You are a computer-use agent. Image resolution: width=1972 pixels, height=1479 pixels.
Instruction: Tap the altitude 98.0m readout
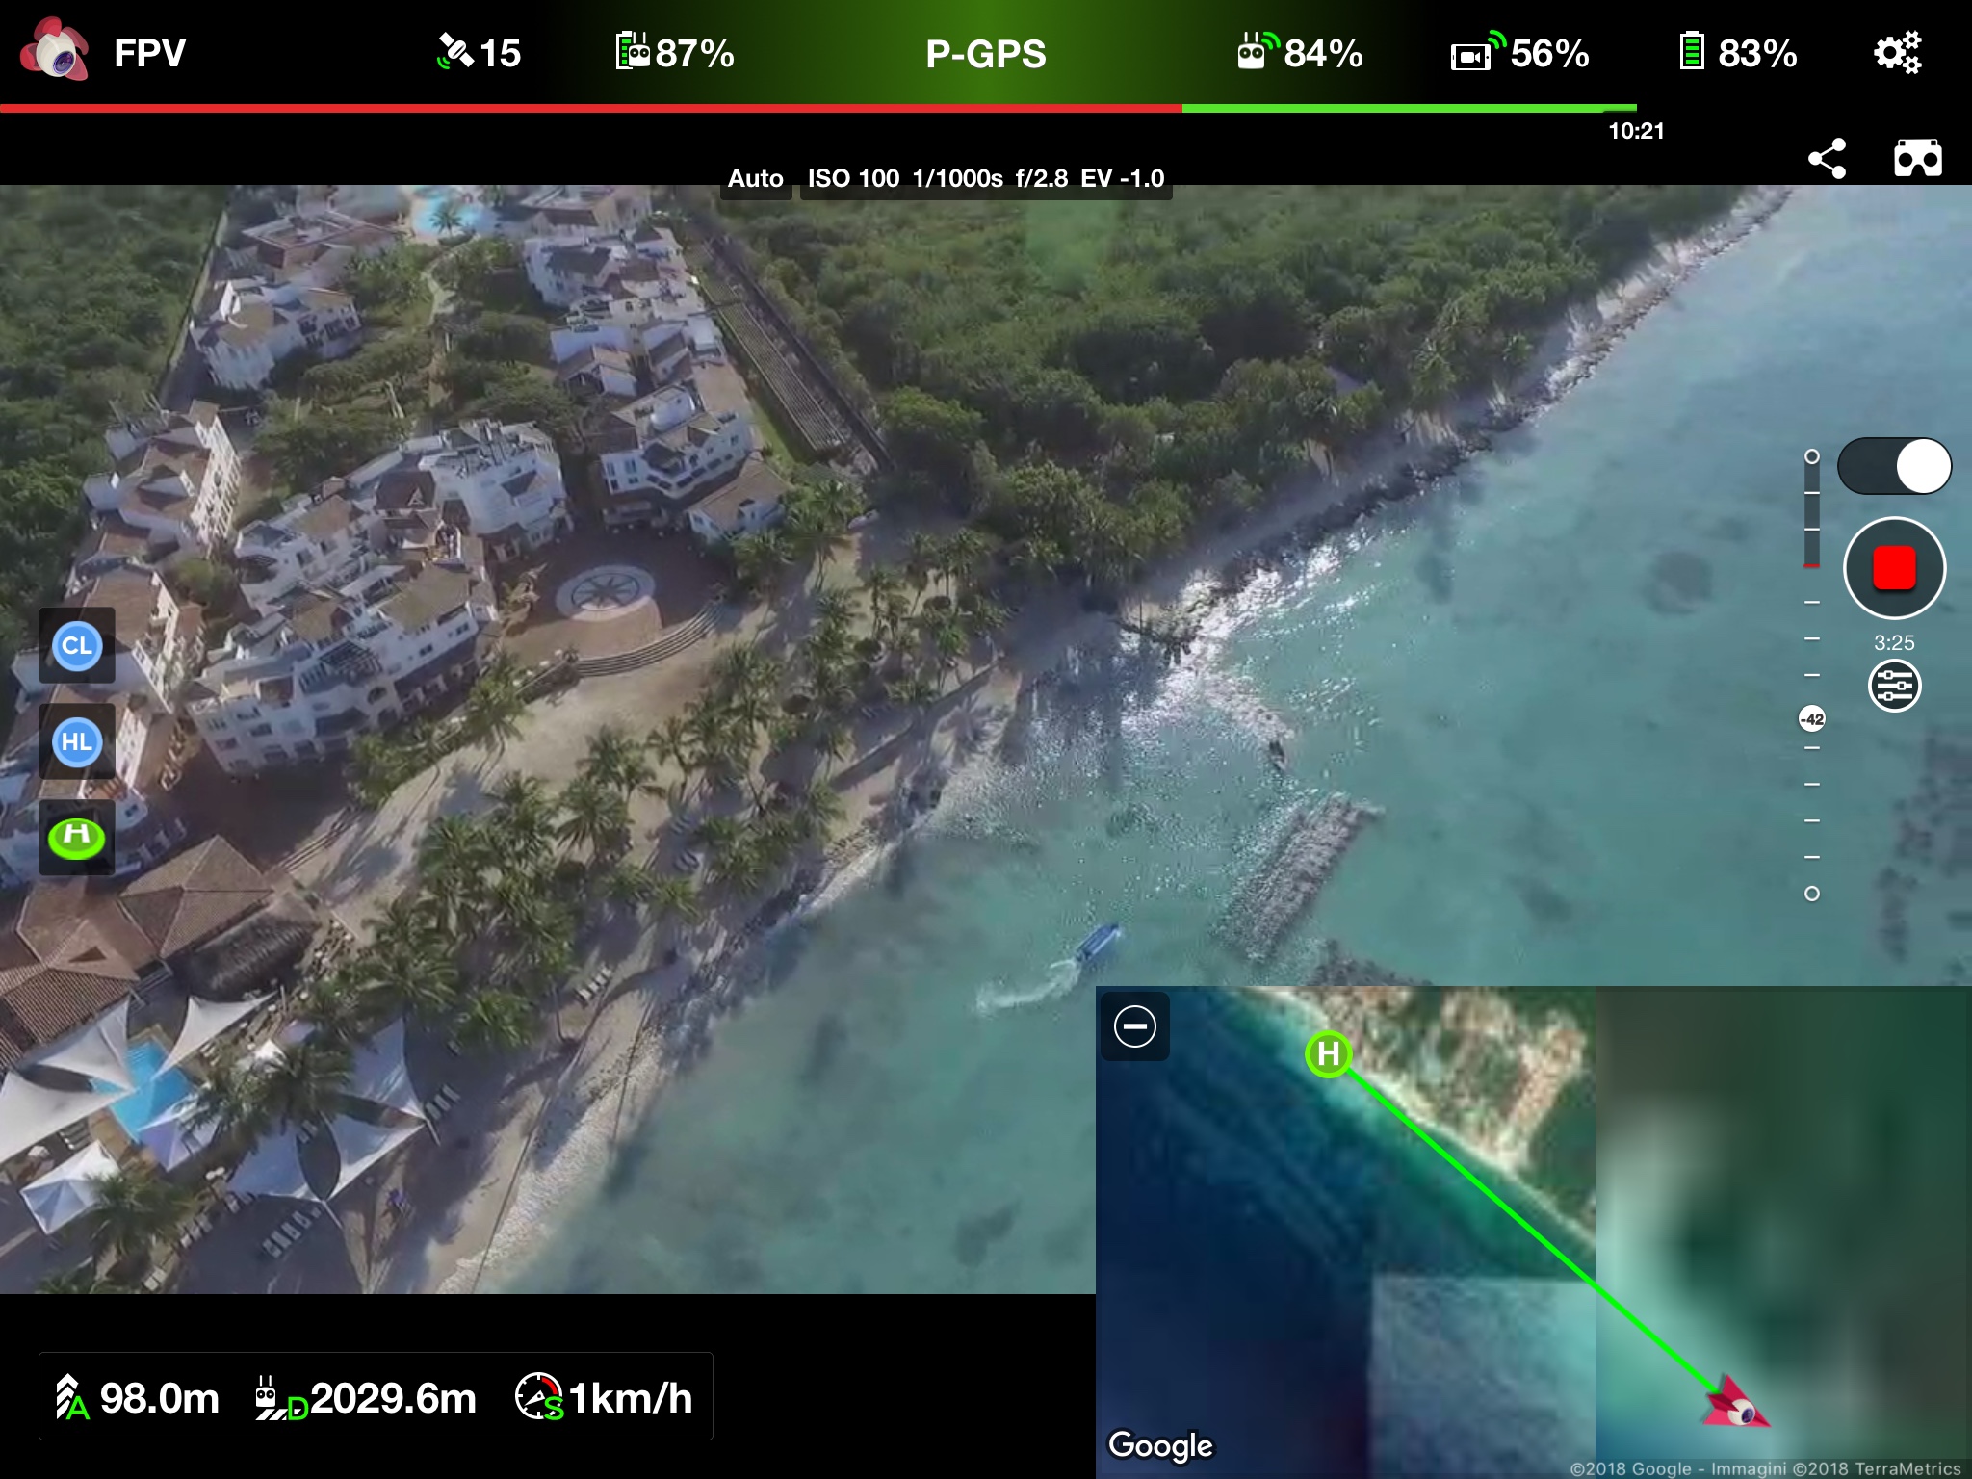tap(137, 1397)
